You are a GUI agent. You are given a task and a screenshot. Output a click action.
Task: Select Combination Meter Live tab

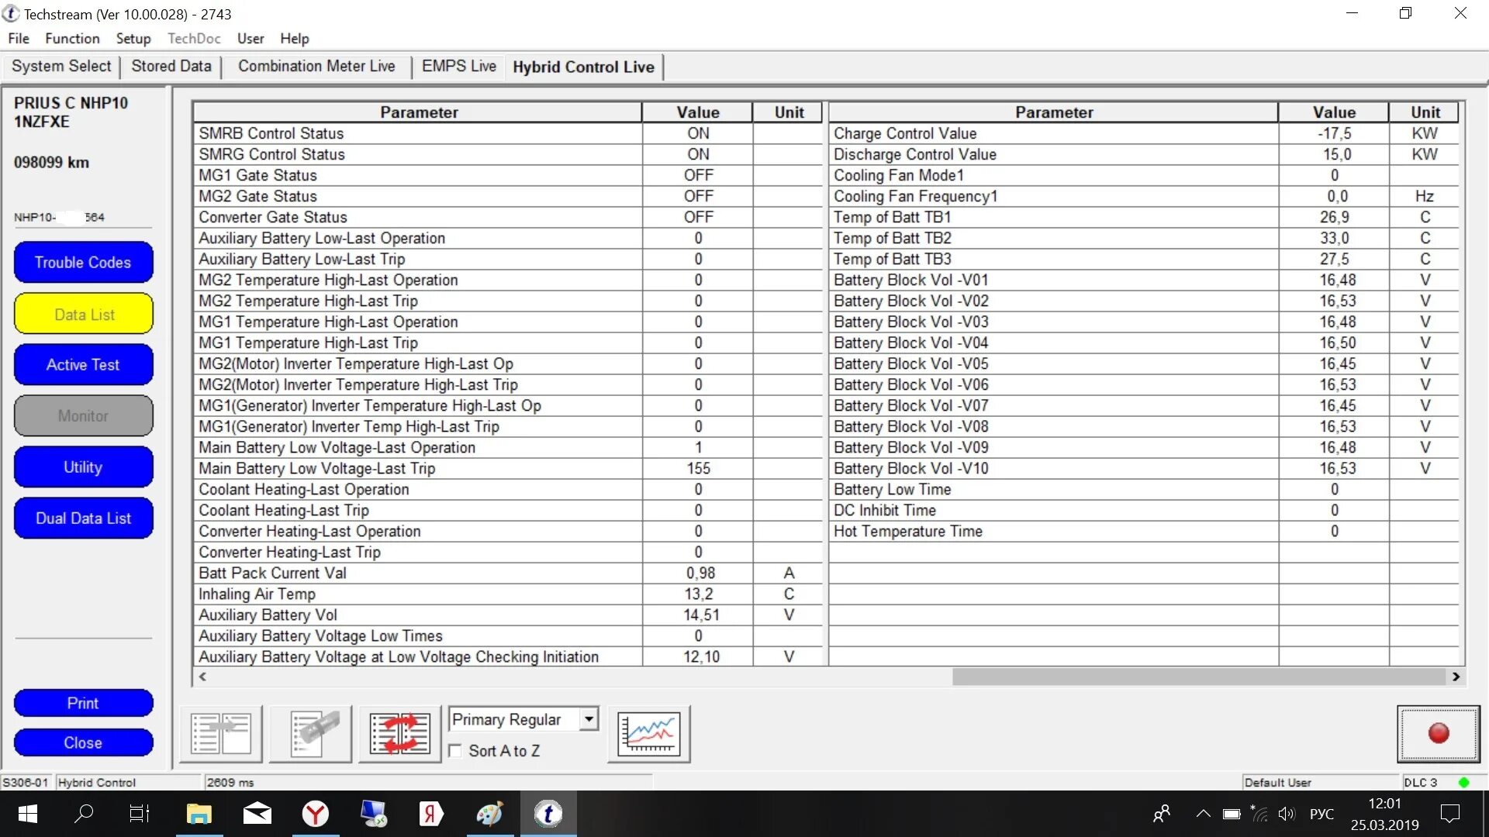(316, 67)
